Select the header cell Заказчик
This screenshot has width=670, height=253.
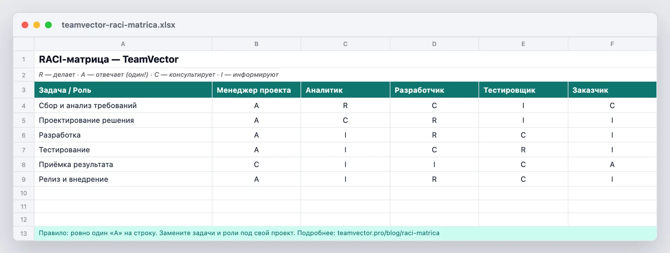click(612, 90)
